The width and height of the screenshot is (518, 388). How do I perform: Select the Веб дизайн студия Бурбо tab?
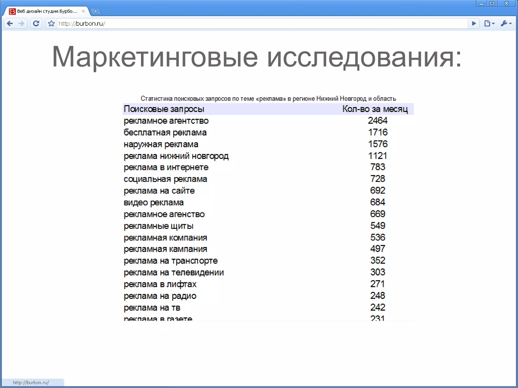click(47, 11)
